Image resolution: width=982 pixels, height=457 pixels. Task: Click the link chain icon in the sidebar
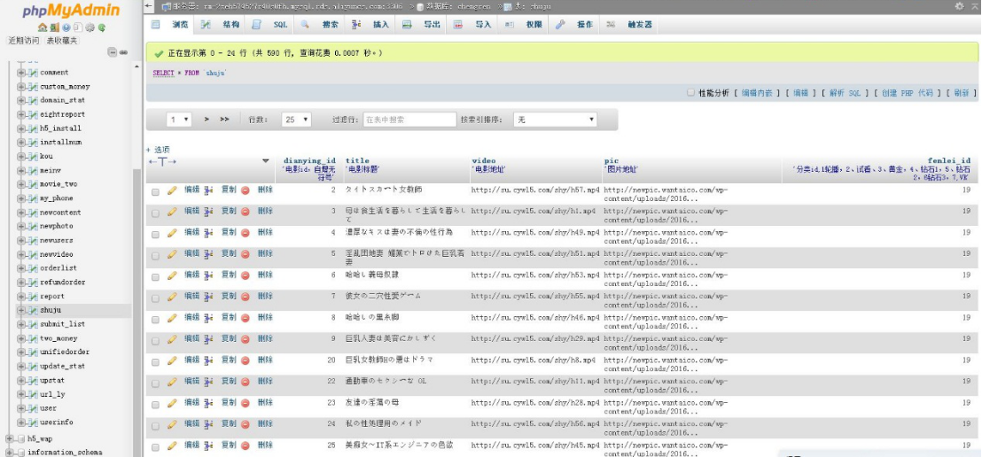coord(123,52)
